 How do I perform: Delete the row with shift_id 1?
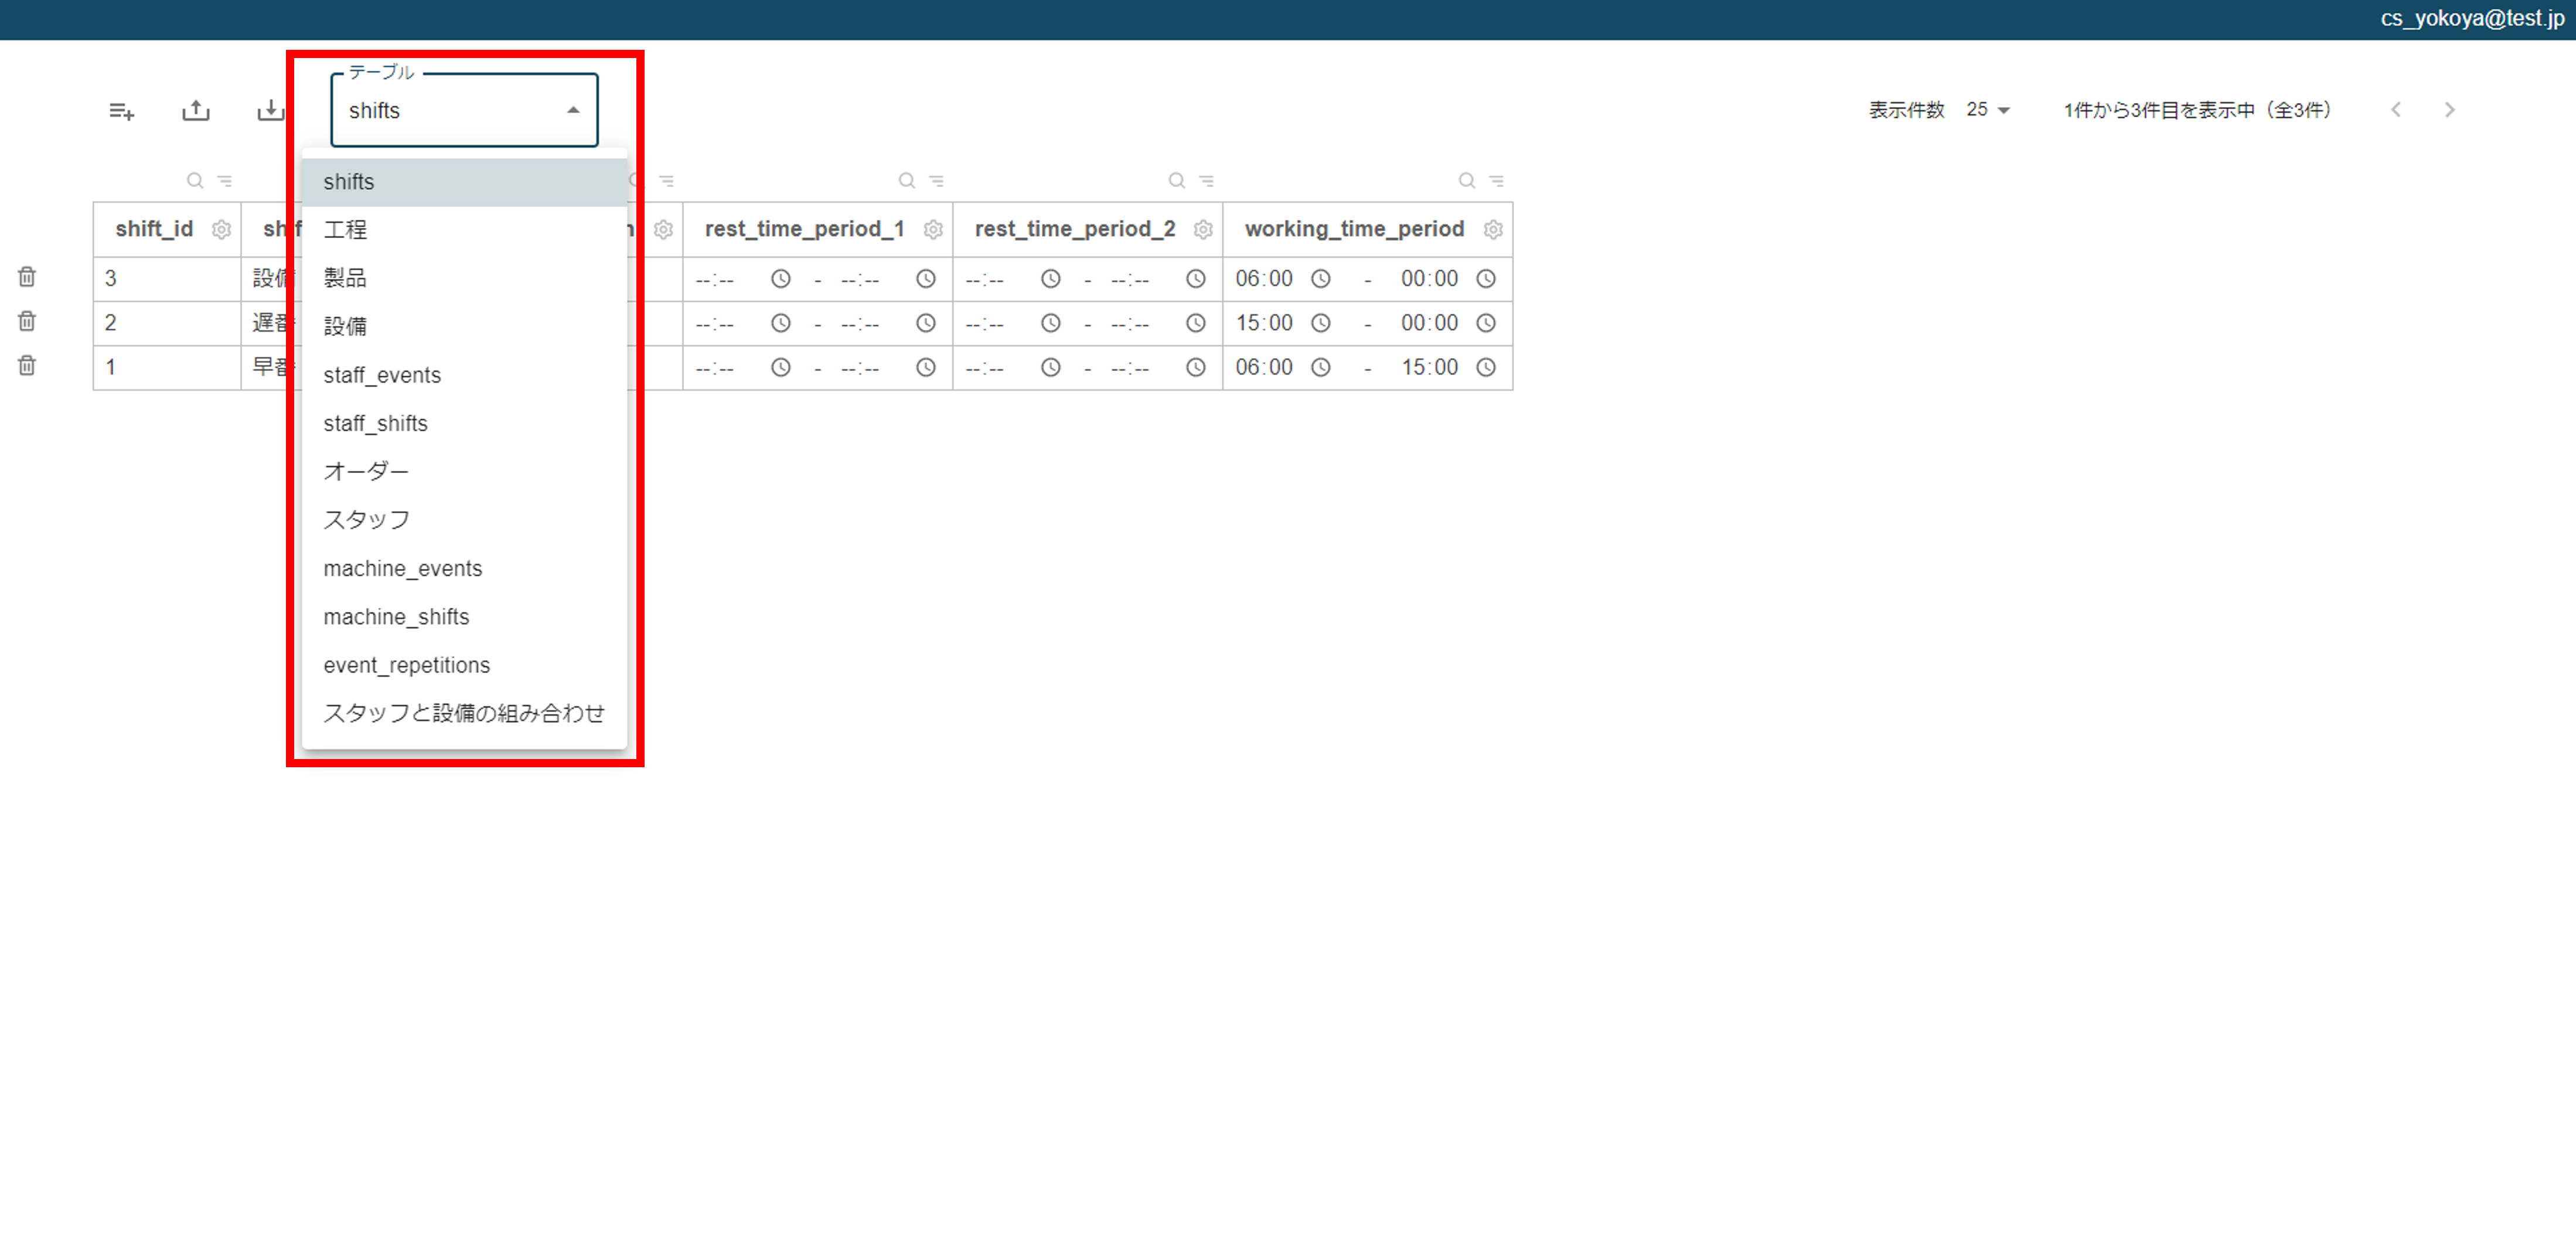pyautogui.click(x=27, y=365)
